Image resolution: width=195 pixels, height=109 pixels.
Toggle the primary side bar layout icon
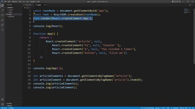pyautogui.click(x=173, y=2)
